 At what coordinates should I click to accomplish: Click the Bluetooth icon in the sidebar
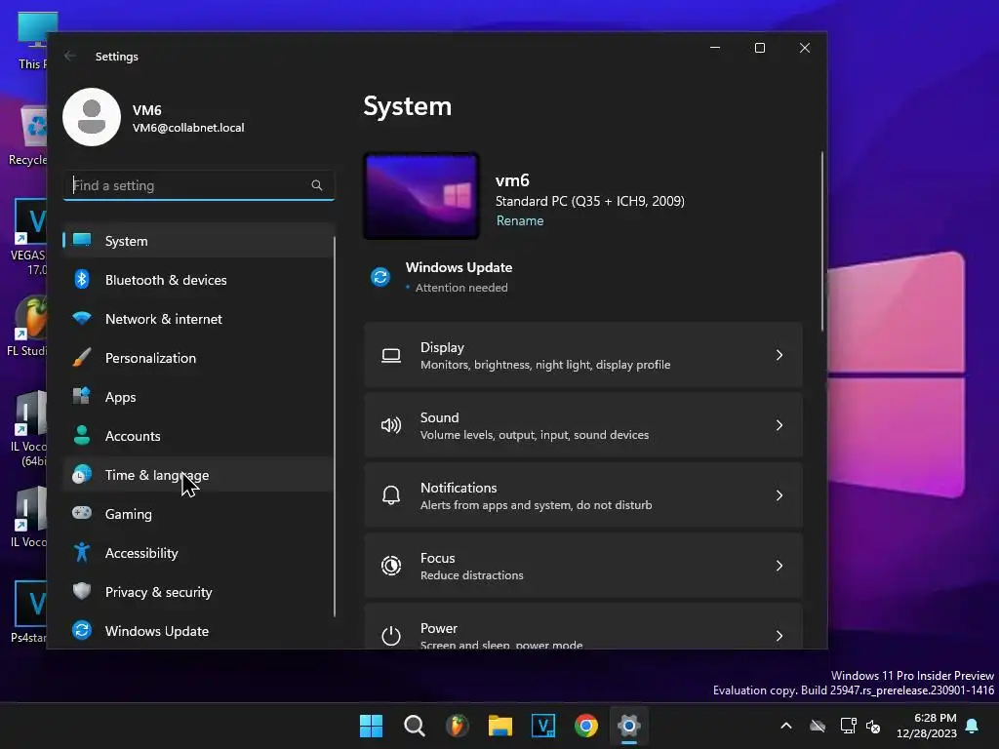pyautogui.click(x=82, y=280)
